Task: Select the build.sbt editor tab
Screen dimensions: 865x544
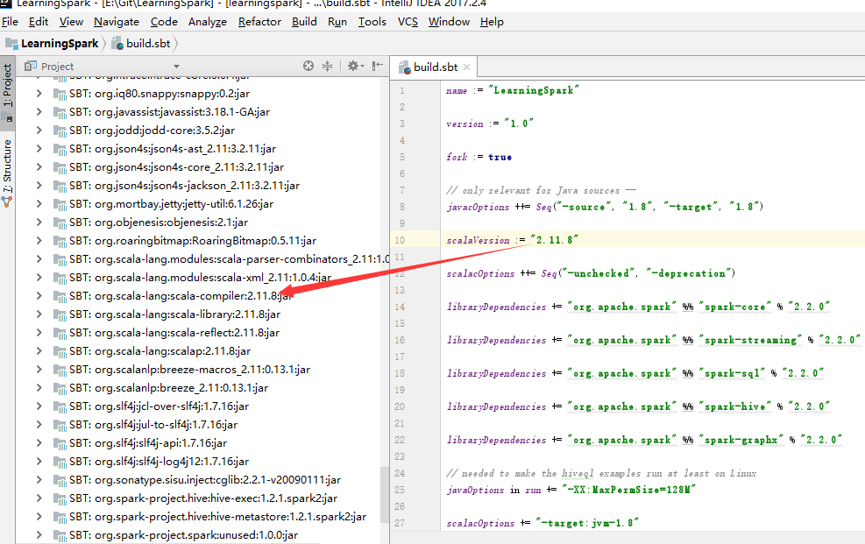Action: pyautogui.click(x=435, y=67)
